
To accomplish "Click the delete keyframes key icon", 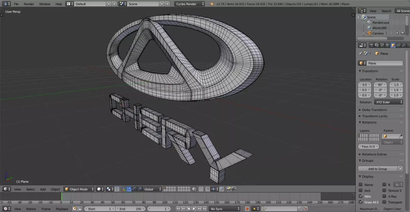I will (305, 209).
